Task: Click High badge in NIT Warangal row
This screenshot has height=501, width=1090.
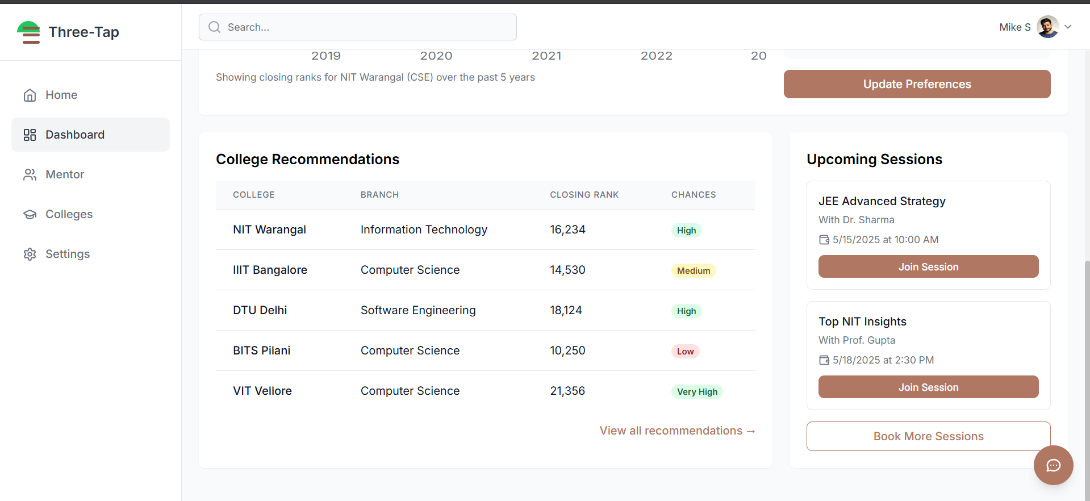Action: (686, 230)
